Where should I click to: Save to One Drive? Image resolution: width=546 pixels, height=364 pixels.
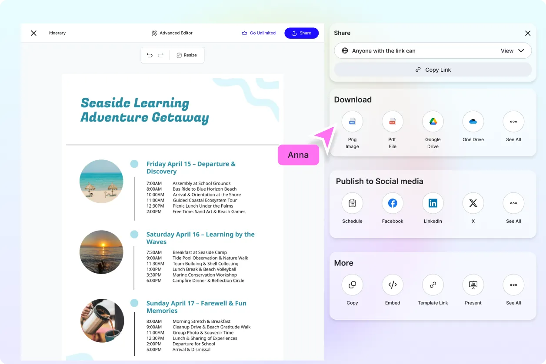pyautogui.click(x=473, y=122)
